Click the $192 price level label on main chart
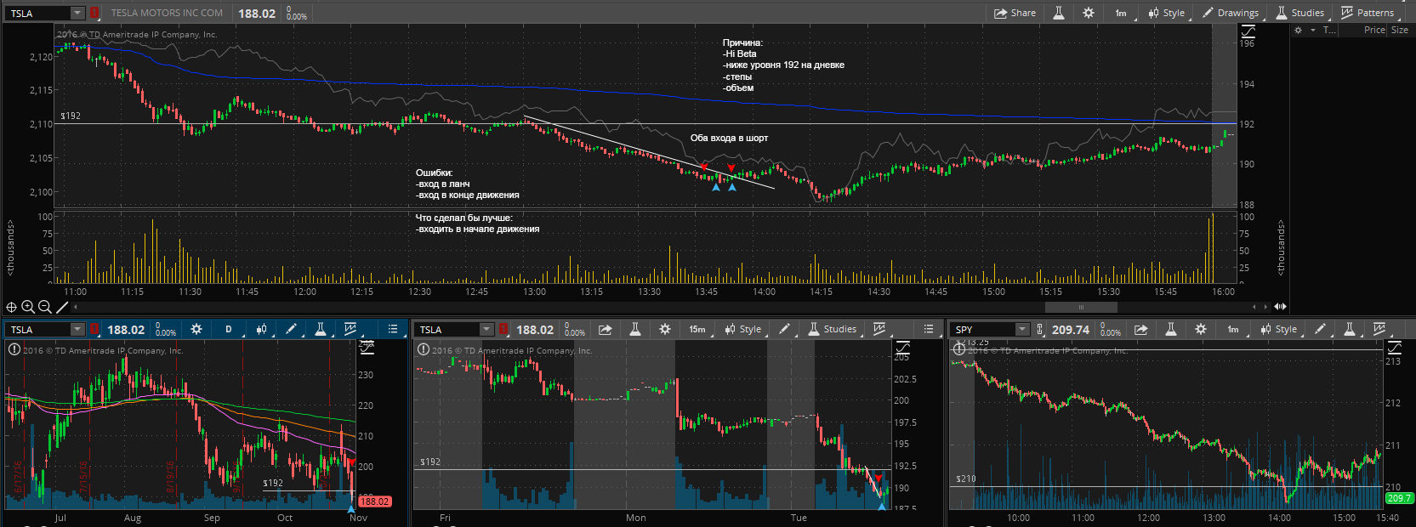 [71, 116]
